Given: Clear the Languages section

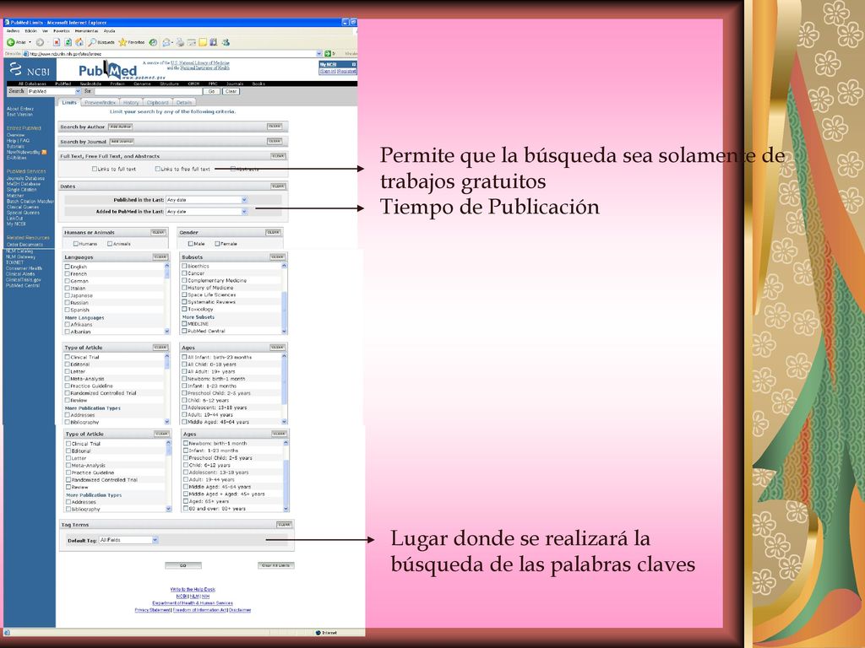Looking at the screenshot, I should coord(160,256).
